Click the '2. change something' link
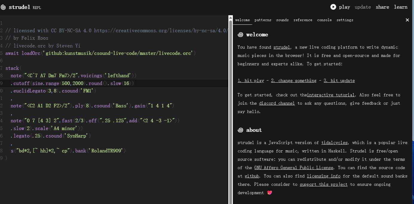Screen dimensions: 414x204 [294, 81]
